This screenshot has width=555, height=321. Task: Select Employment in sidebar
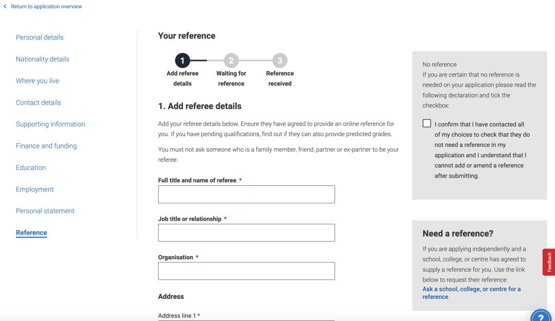click(x=35, y=190)
